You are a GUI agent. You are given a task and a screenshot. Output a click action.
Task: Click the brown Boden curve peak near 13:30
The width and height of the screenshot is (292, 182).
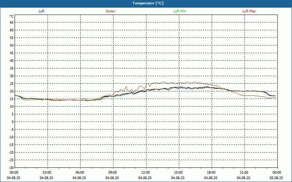click(163, 82)
